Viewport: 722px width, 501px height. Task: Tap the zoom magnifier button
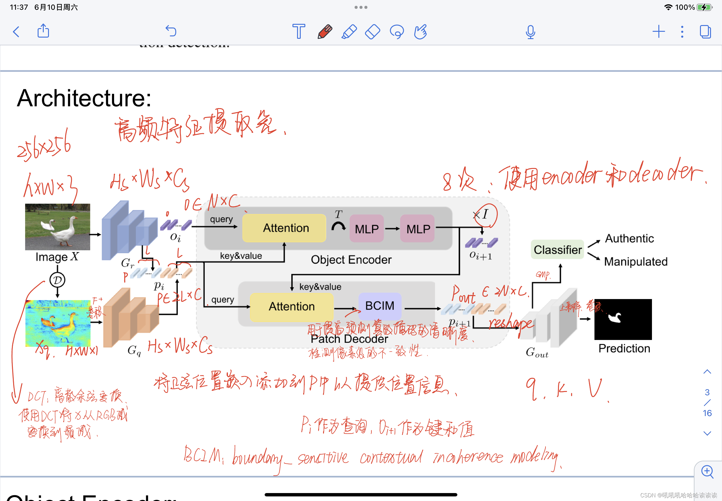pyautogui.click(x=707, y=471)
